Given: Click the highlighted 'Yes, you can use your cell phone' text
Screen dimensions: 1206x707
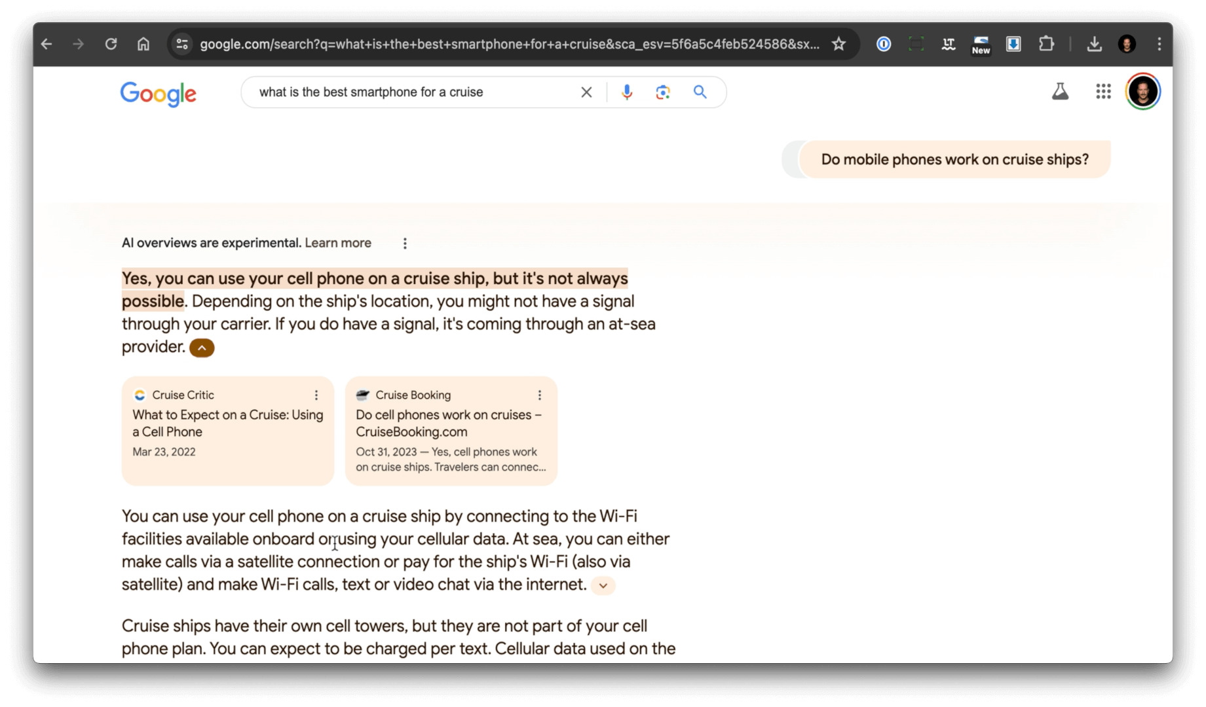Looking at the screenshot, I should [375, 289].
